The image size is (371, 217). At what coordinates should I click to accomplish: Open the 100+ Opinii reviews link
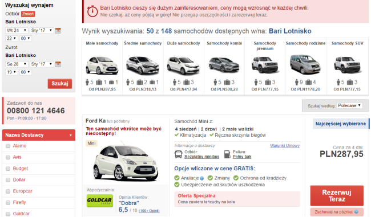point(149,211)
